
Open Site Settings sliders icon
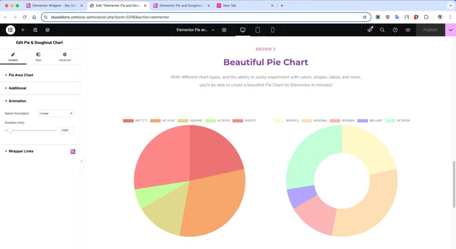(35, 30)
